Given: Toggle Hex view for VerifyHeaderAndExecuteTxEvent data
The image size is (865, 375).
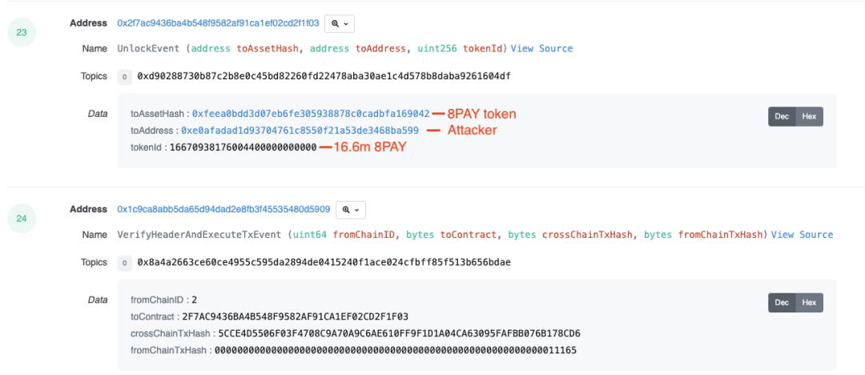Looking at the screenshot, I should [x=810, y=303].
